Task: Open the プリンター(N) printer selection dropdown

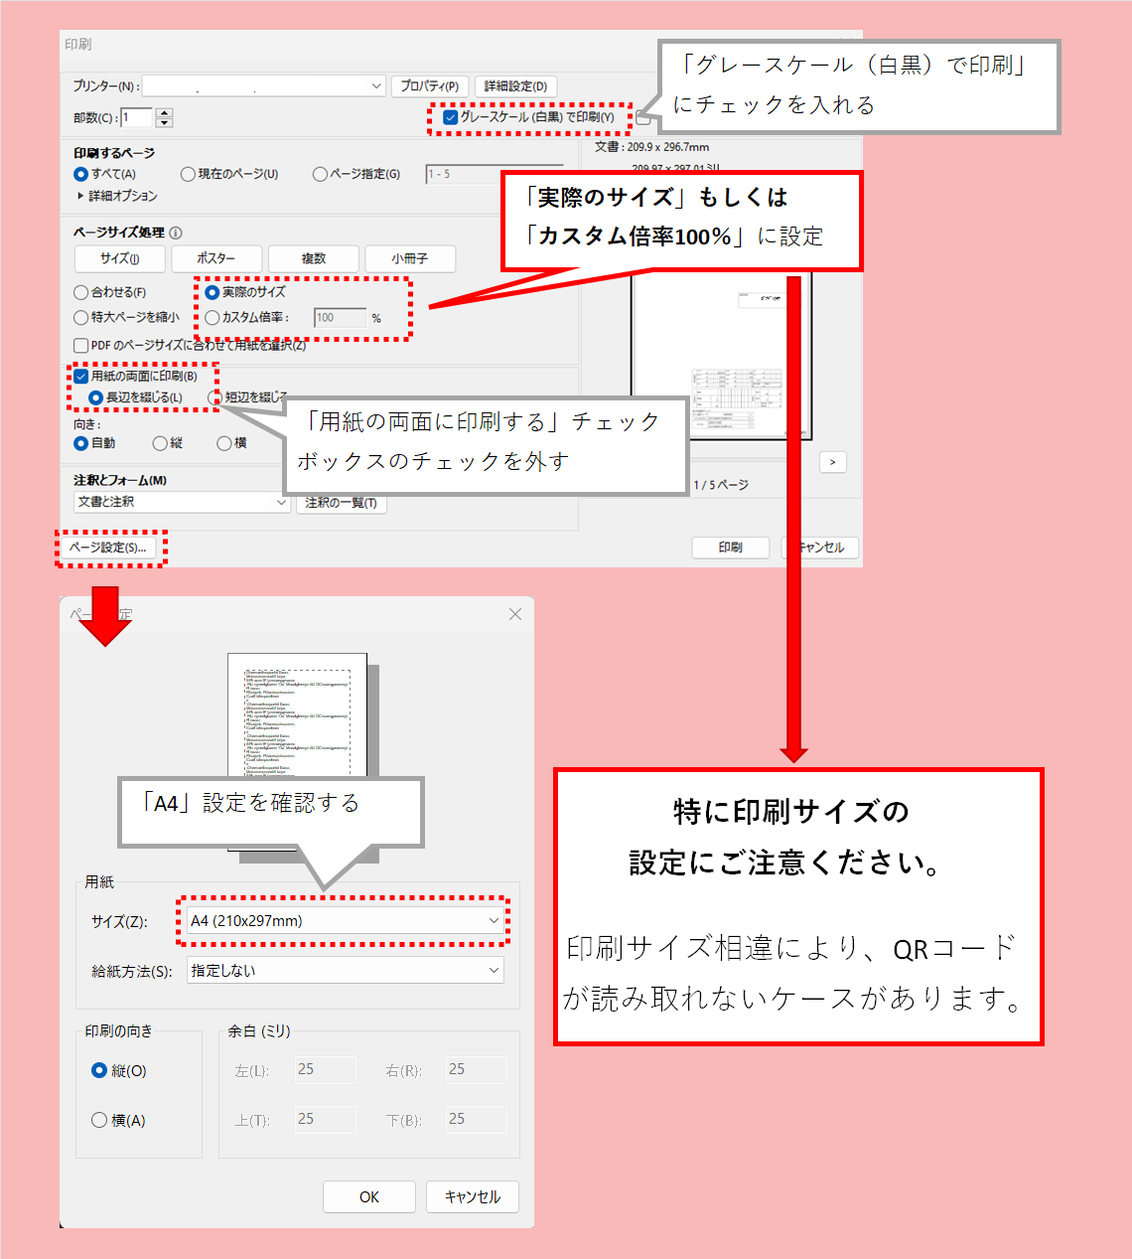Action: [x=264, y=86]
